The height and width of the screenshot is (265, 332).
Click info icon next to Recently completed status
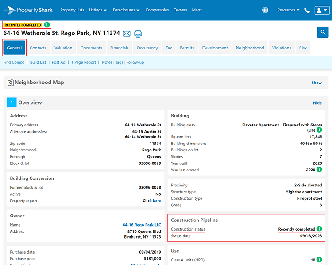[x=319, y=229]
